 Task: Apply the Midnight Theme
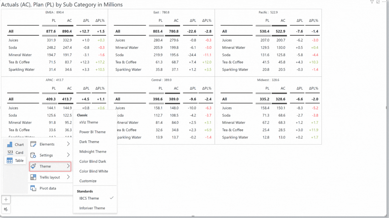pyautogui.click(x=93, y=152)
